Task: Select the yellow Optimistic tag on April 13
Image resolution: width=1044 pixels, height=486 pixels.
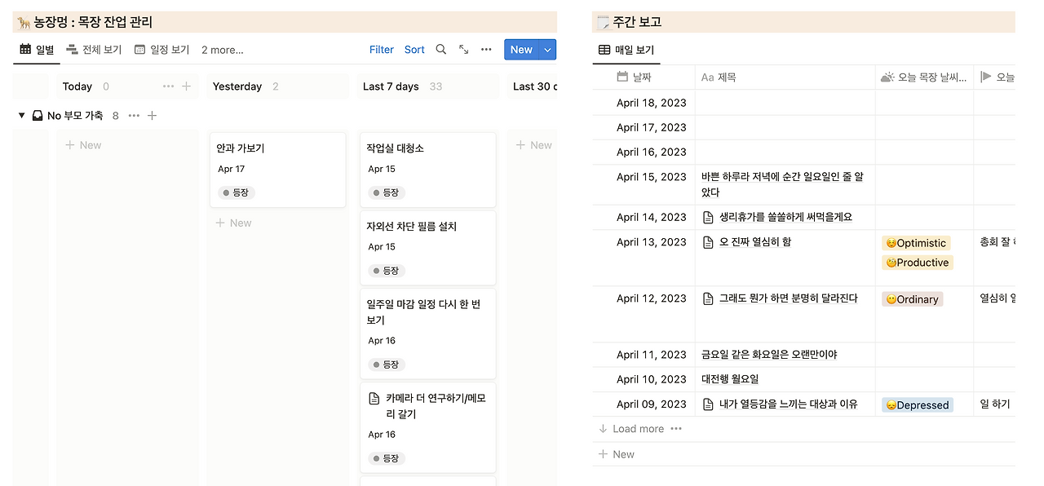Action: pyautogui.click(x=916, y=242)
